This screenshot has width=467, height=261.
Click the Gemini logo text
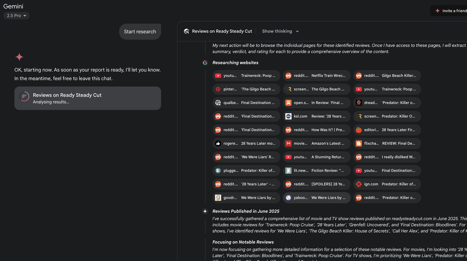coord(13,6)
